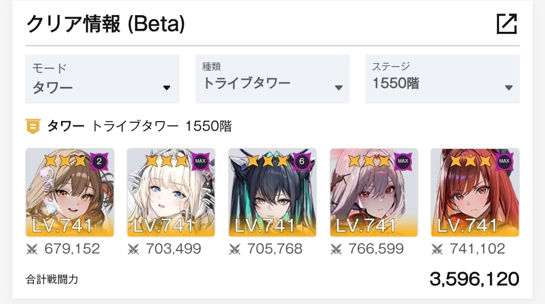545x304 pixels.
Task: Click the purple limit-break badge showing 2
Action: tap(99, 162)
